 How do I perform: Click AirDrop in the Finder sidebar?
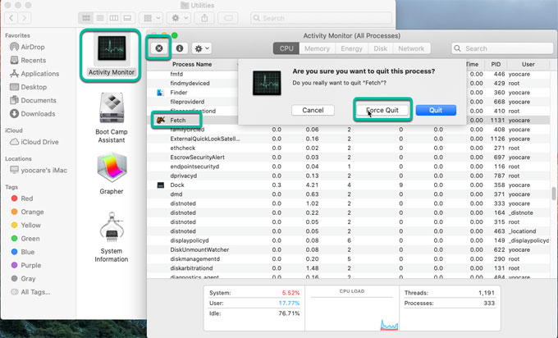pos(33,48)
